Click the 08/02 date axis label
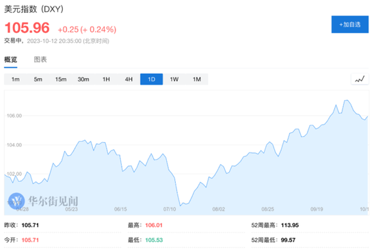Image resolution: width=376 pixels, height=251 pixels. coord(219,209)
